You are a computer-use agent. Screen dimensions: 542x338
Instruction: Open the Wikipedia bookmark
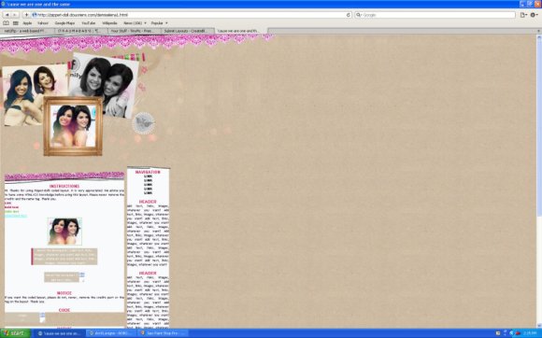(109, 23)
